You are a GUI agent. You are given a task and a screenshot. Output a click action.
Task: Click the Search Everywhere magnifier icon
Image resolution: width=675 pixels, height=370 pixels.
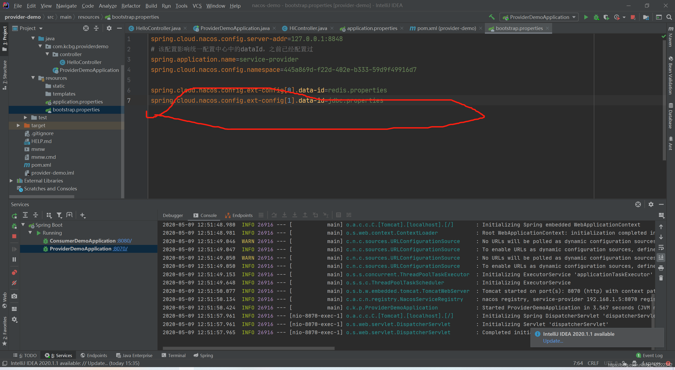(669, 17)
